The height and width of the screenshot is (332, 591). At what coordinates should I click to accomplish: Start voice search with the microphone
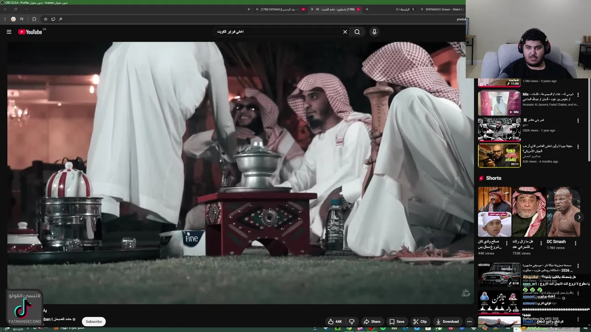374,32
